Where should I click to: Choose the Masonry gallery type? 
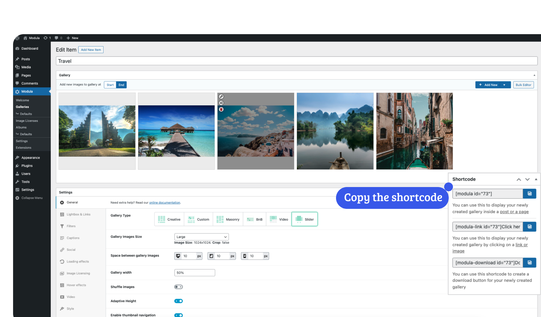tap(228, 219)
